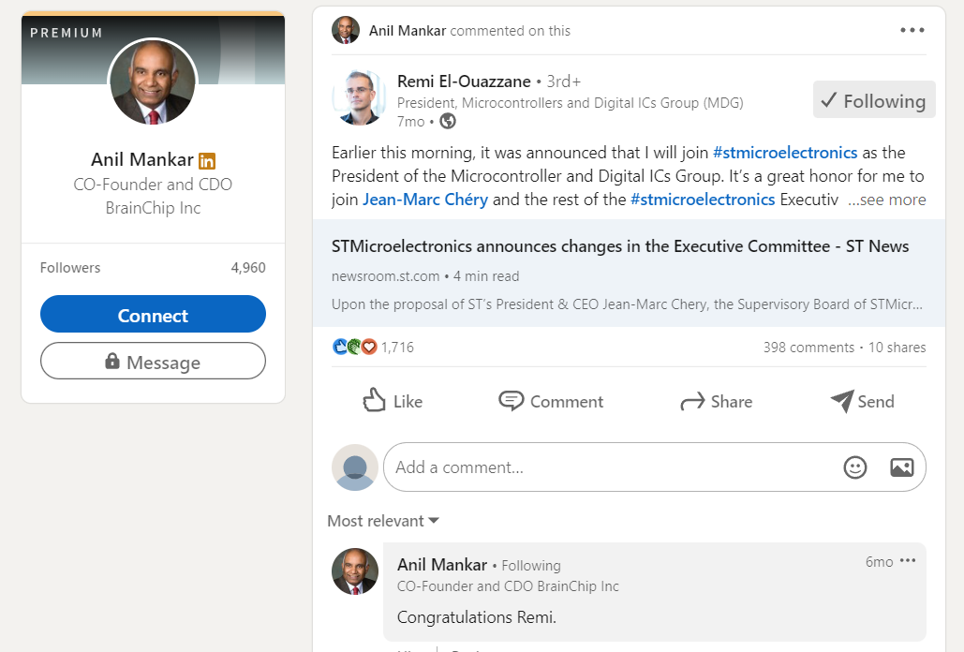964x652 pixels.
Task: Click Anil Mankar's avatar beside his comment
Action: point(355,571)
